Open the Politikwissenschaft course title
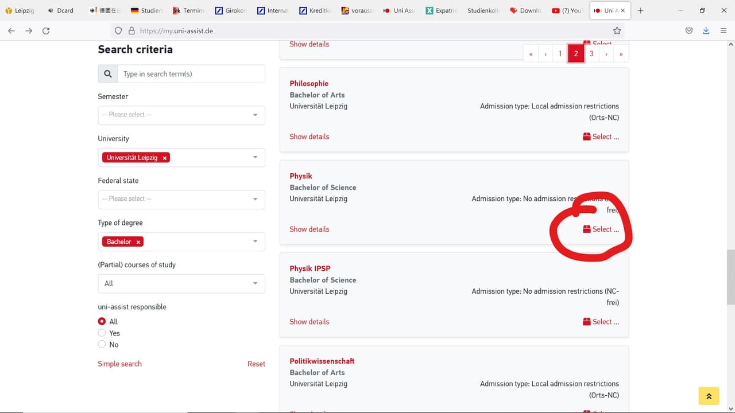This screenshot has width=735, height=413. click(322, 361)
